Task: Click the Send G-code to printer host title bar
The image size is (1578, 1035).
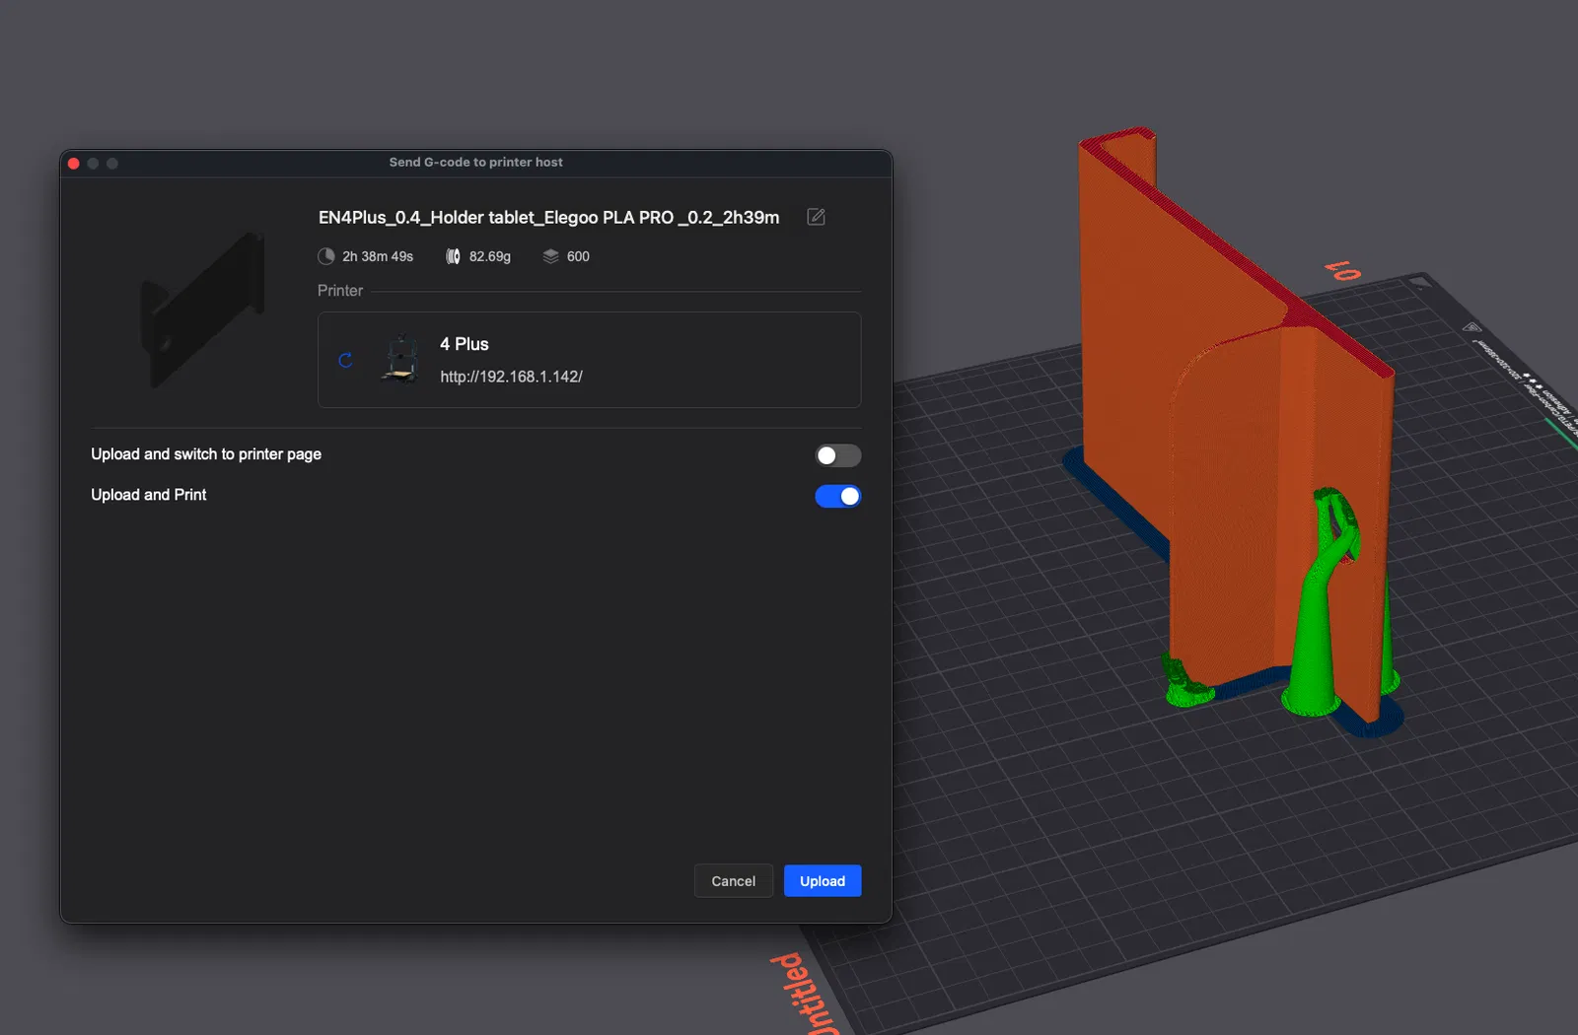Action: tap(476, 163)
